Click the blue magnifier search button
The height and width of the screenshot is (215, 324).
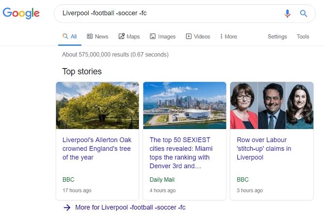click(303, 14)
